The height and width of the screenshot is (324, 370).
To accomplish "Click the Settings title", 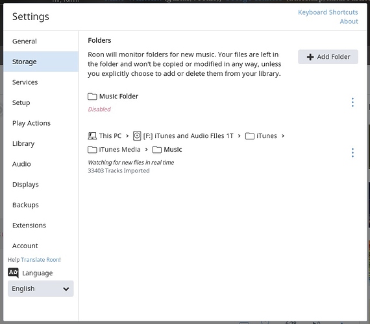I will click(x=31, y=17).
